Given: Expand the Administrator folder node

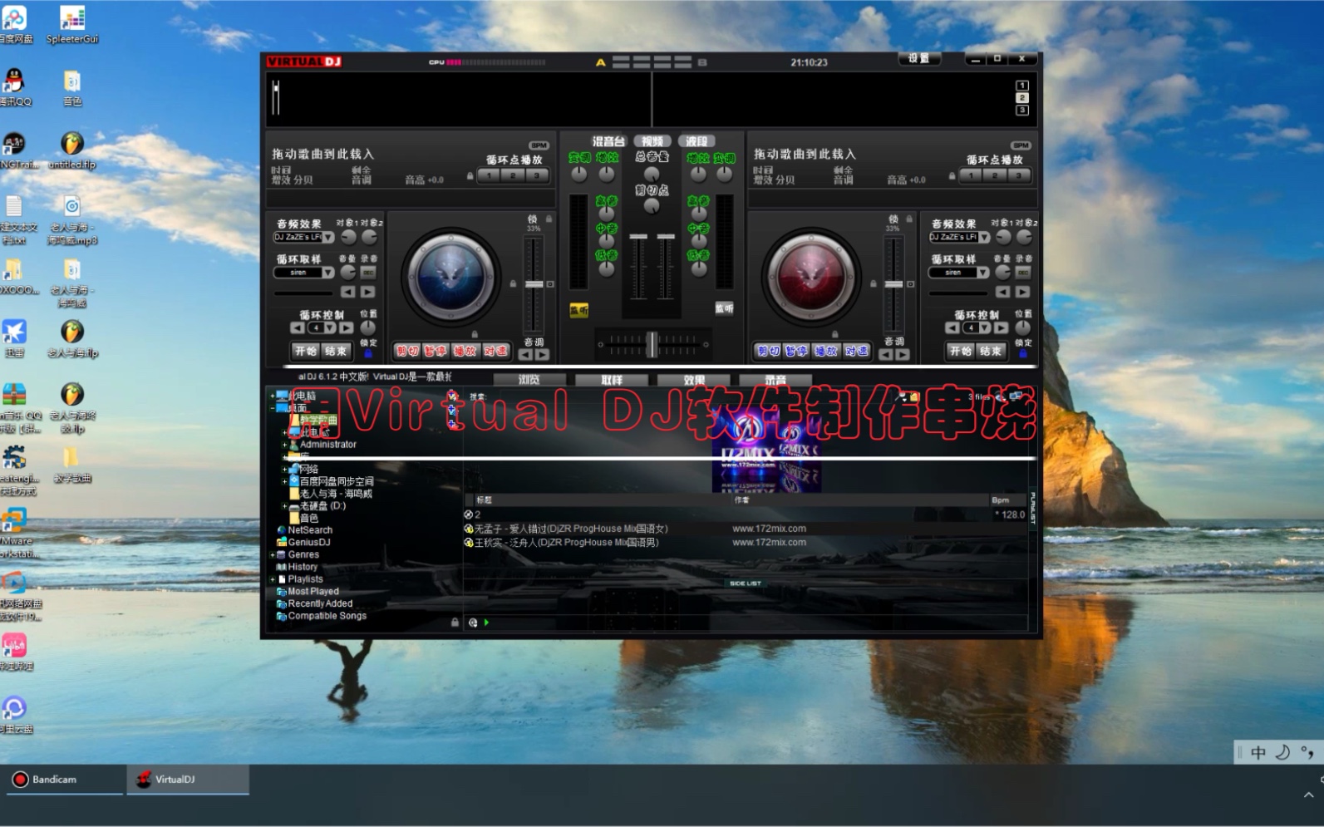Looking at the screenshot, I should 285,445.
